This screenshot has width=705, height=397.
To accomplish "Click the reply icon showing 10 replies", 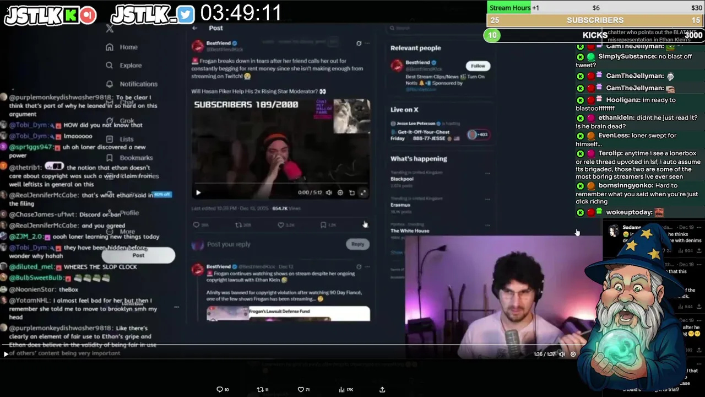I will coord(220,389).
